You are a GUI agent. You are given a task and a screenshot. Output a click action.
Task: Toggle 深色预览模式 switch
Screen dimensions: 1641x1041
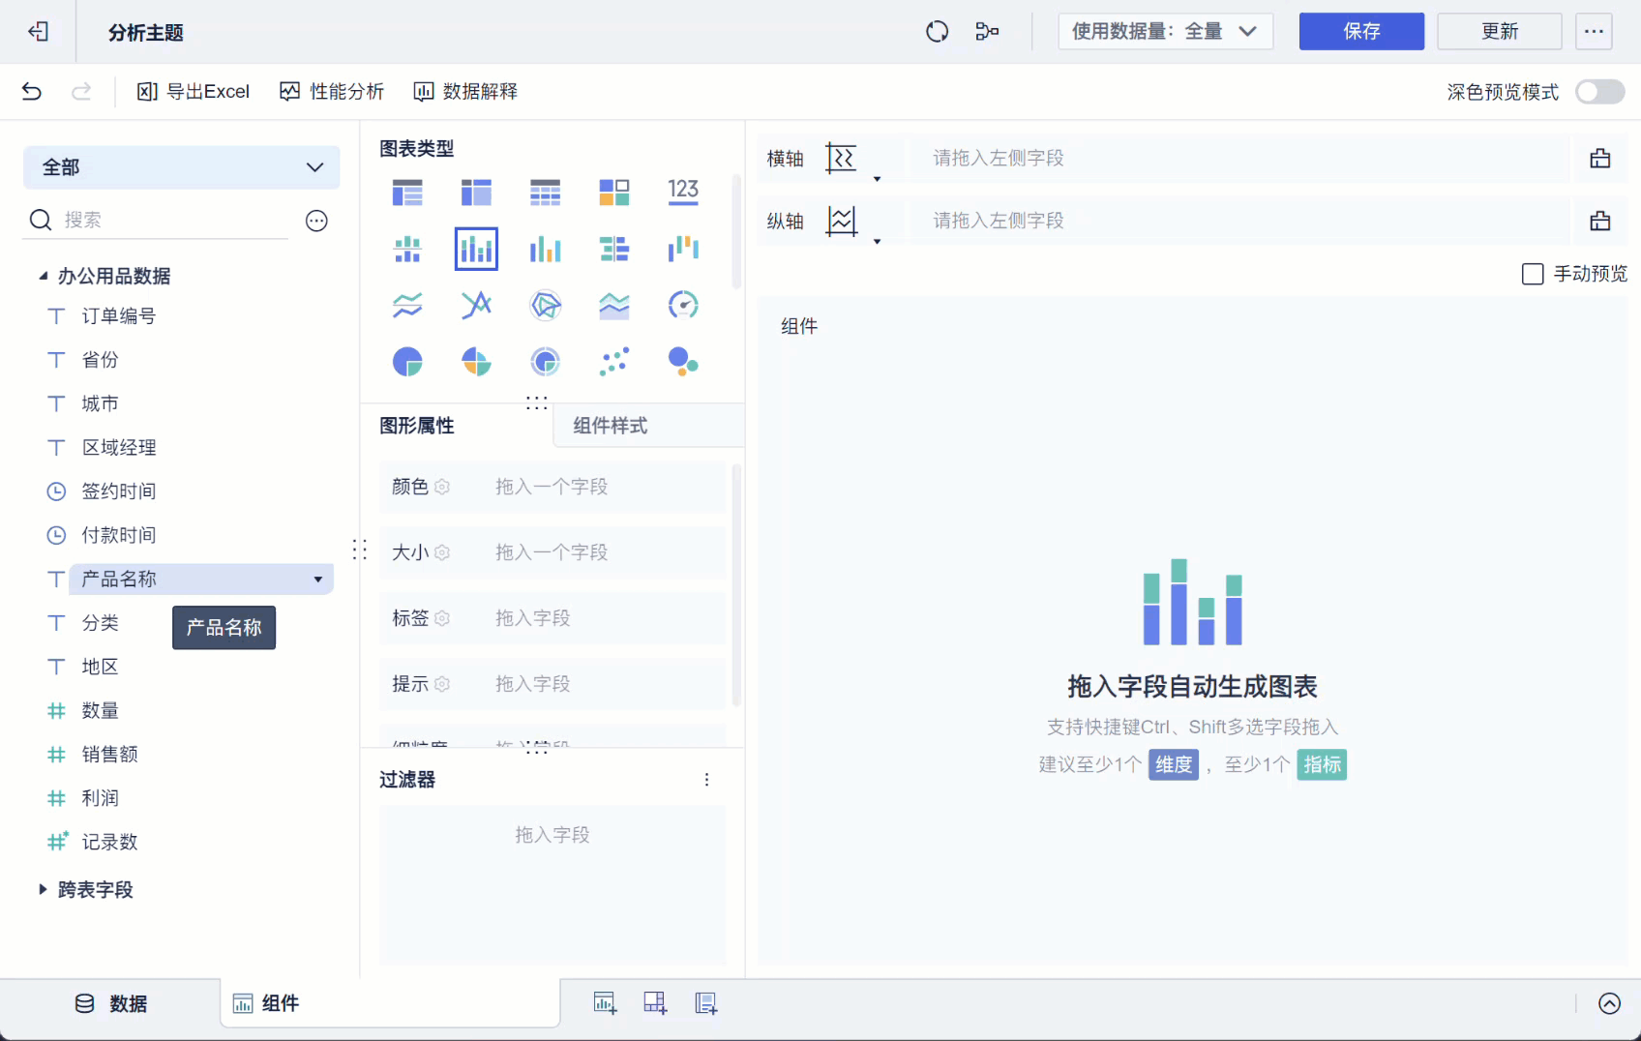coord(1599,92)
